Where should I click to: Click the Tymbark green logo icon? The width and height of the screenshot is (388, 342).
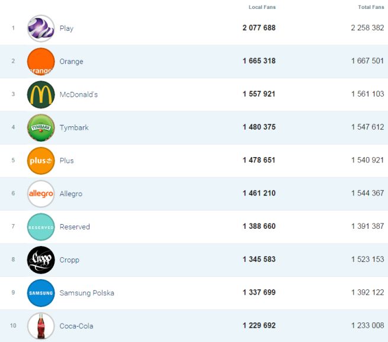coord(41,127)
